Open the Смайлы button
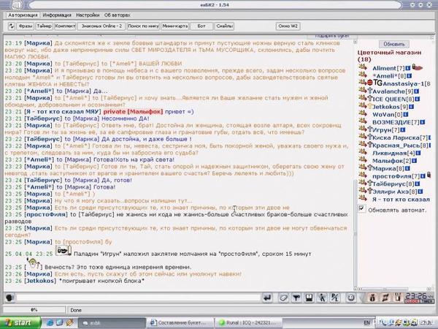Image resolution: width=438 pixels, height=329 pixels. (225, 26)
